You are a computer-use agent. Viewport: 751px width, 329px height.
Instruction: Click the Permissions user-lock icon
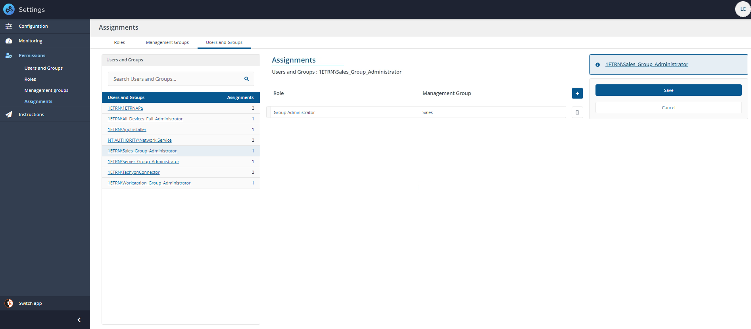click(9, 55)
